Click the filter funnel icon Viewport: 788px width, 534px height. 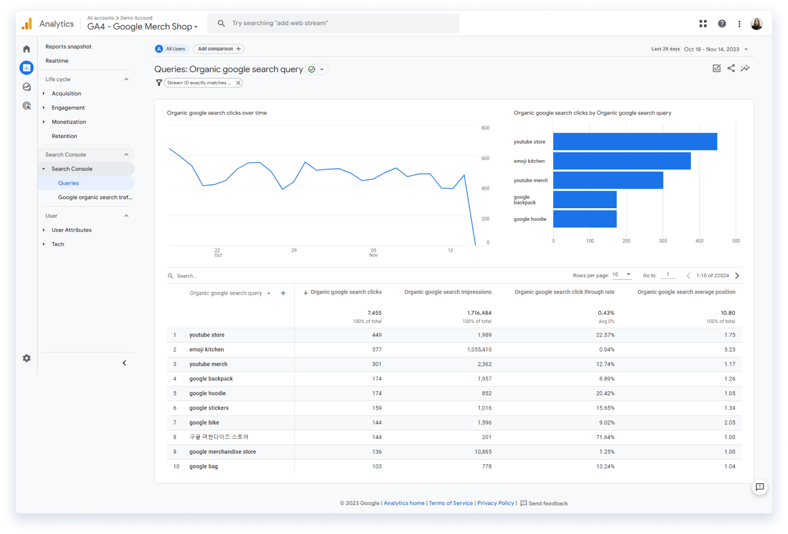[159, 83]
